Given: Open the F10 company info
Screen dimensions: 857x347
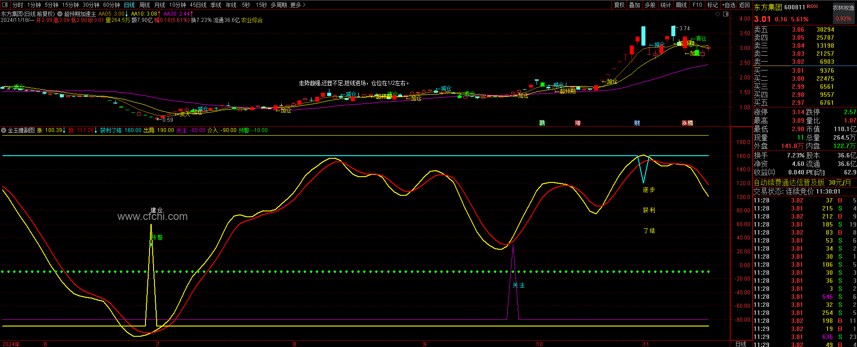Looking at the screenshot, I should coord(697,5).
